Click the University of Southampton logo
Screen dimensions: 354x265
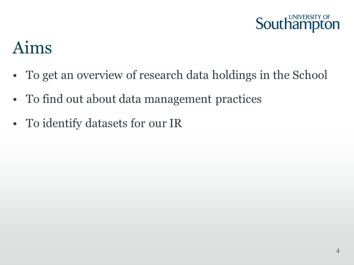pos(298,24)
